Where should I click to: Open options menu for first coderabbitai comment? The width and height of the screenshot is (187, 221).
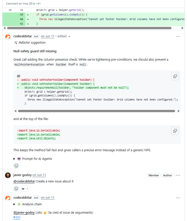pyautogui.click(x=178, y=36)
